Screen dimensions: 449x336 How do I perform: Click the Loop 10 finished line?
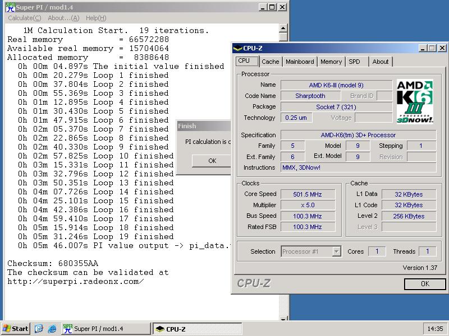pyautogui.click(x=95, y=156)
